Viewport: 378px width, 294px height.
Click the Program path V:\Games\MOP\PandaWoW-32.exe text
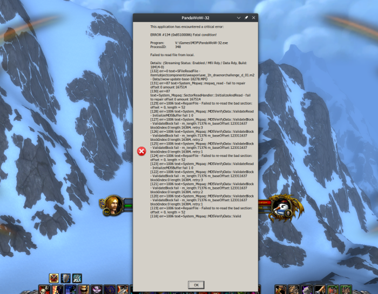click(201, 43)
